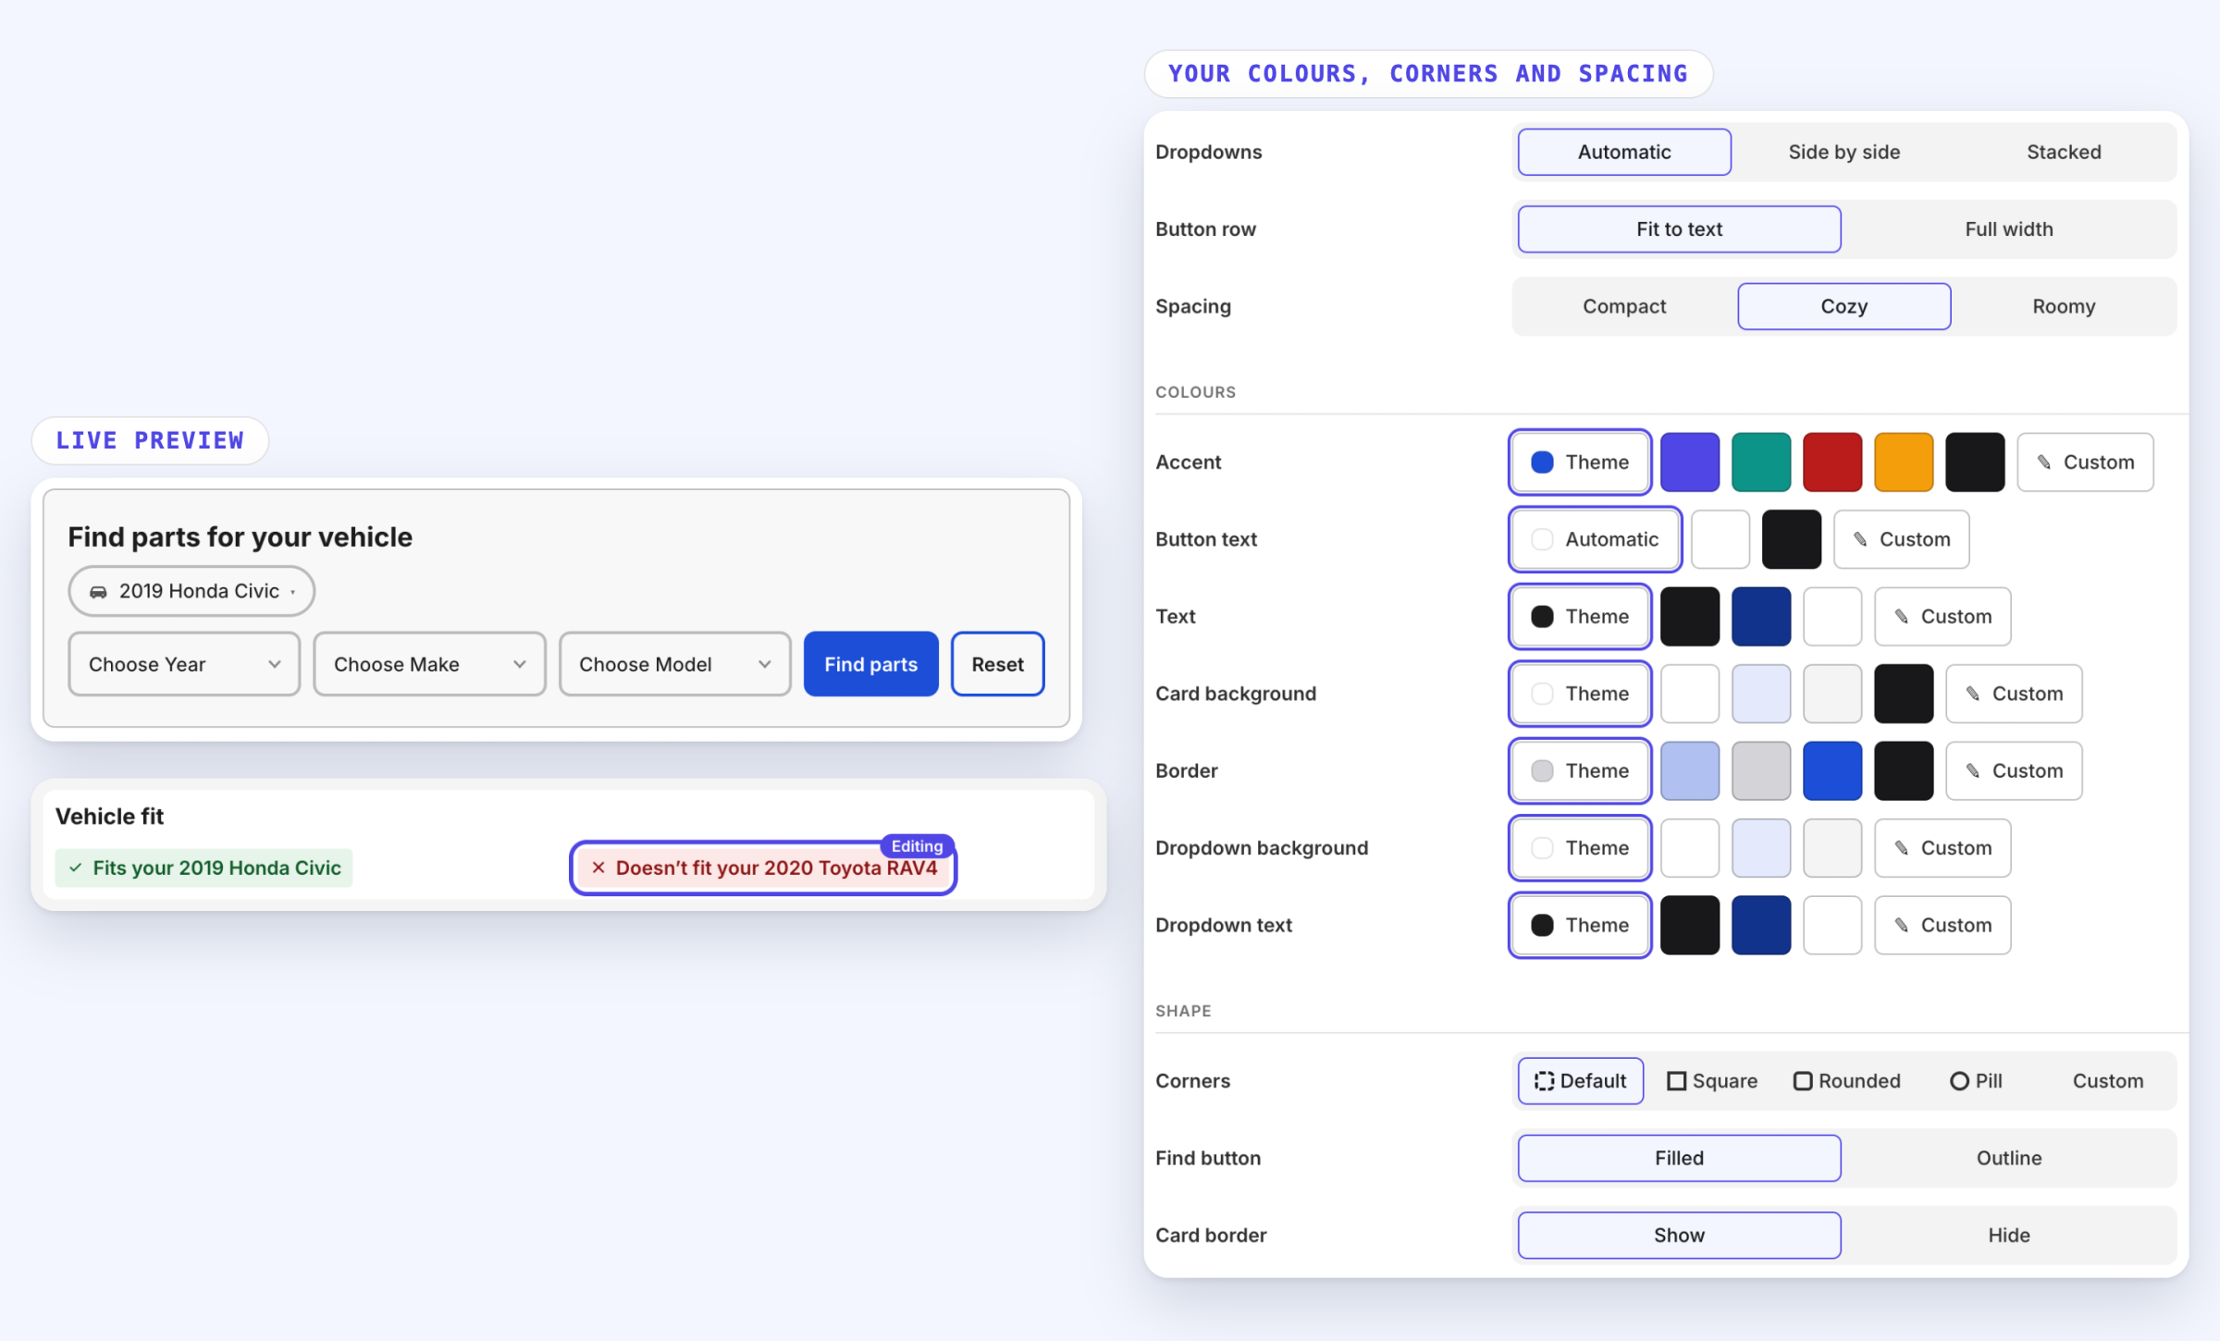Open Custom Border colour picker
This screenshot has height=1341, width=2220.
tap(2014, 771)
